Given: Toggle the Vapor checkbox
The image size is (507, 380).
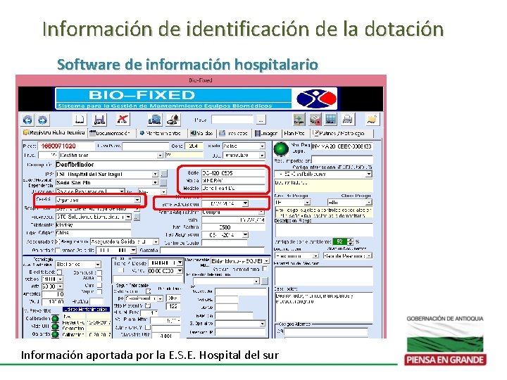Looking at the screenshot, I should 100,291.
